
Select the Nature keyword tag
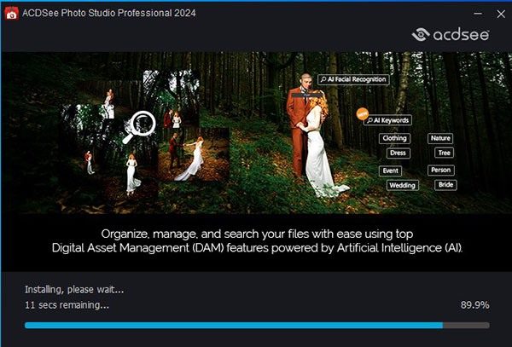(440, 138)
